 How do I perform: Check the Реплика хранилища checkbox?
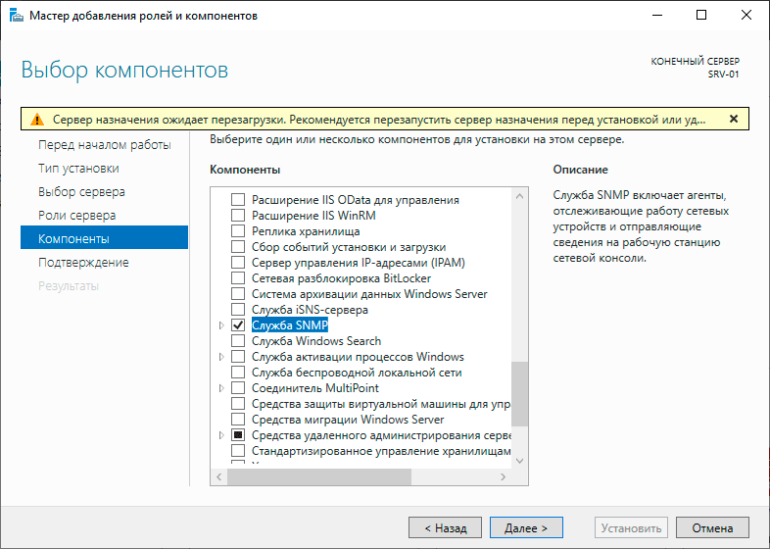click(x=237, y=231)
